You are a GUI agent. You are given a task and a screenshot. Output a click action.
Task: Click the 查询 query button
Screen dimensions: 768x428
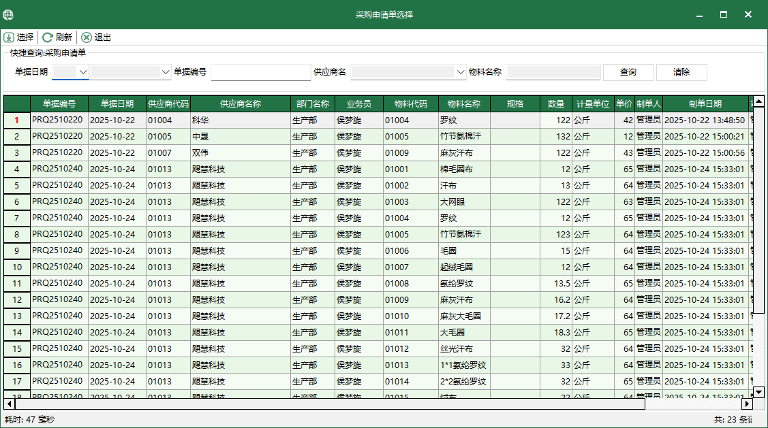(x=628, y=72)
